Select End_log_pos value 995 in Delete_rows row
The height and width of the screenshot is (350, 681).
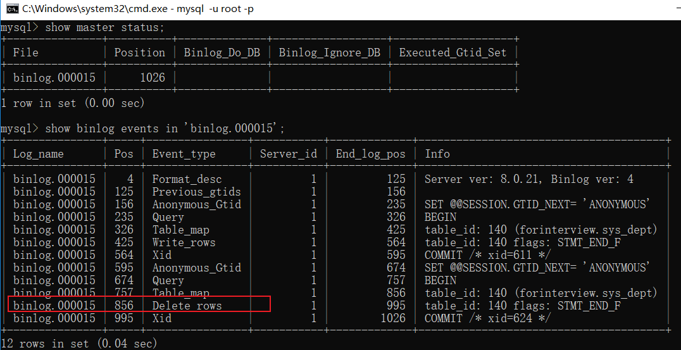click(396, 306)
